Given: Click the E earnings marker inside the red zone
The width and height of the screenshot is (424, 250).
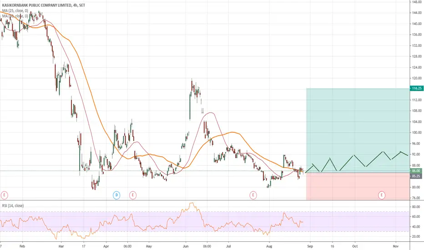Looking at the screenshot, I should point(382,195).
